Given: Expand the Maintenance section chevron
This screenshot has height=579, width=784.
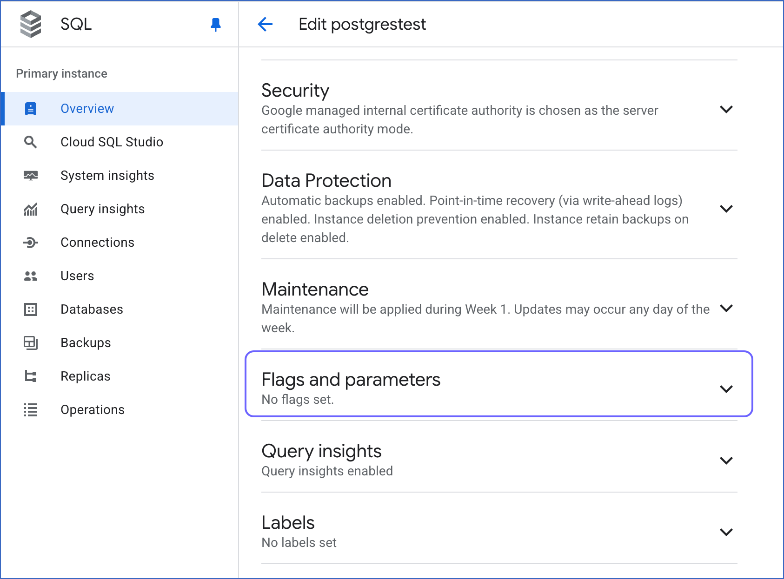Looking at the screenshot, I should (726, 308).
